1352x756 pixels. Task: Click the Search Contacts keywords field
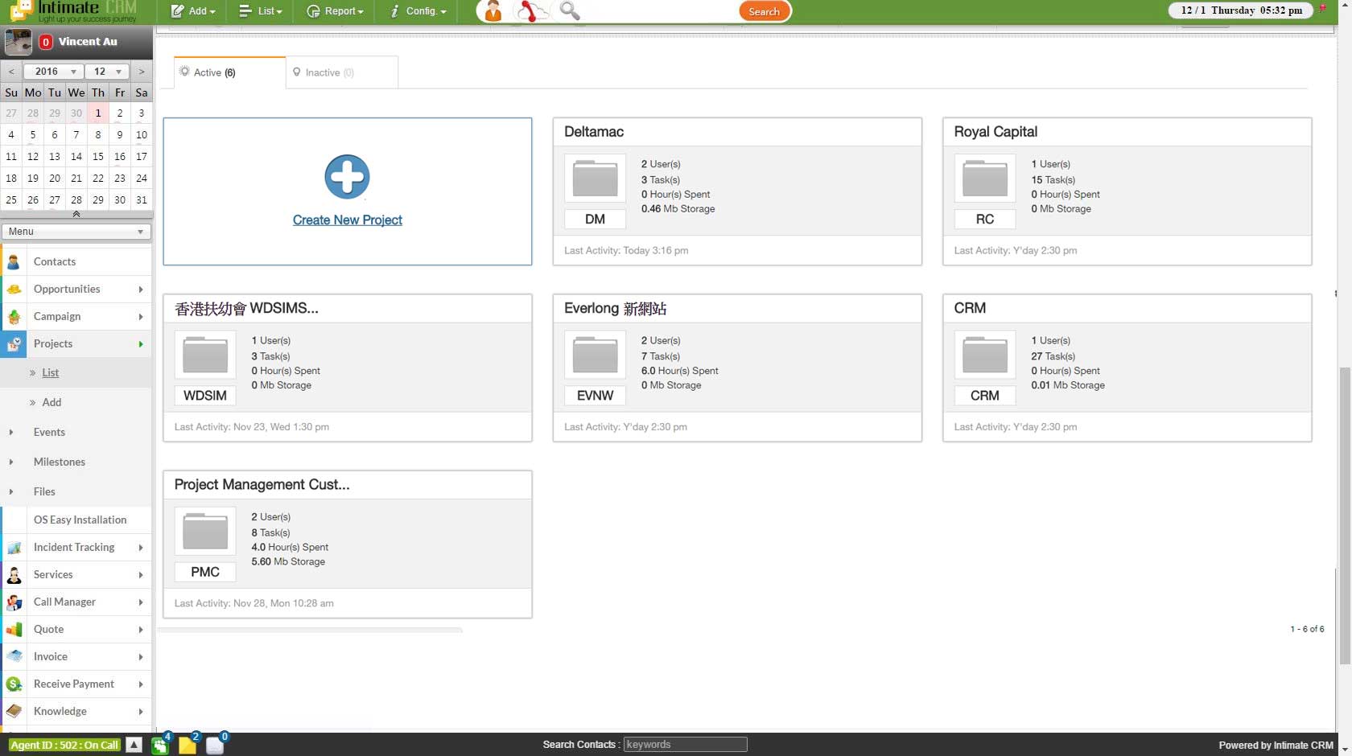pos(685,745)
